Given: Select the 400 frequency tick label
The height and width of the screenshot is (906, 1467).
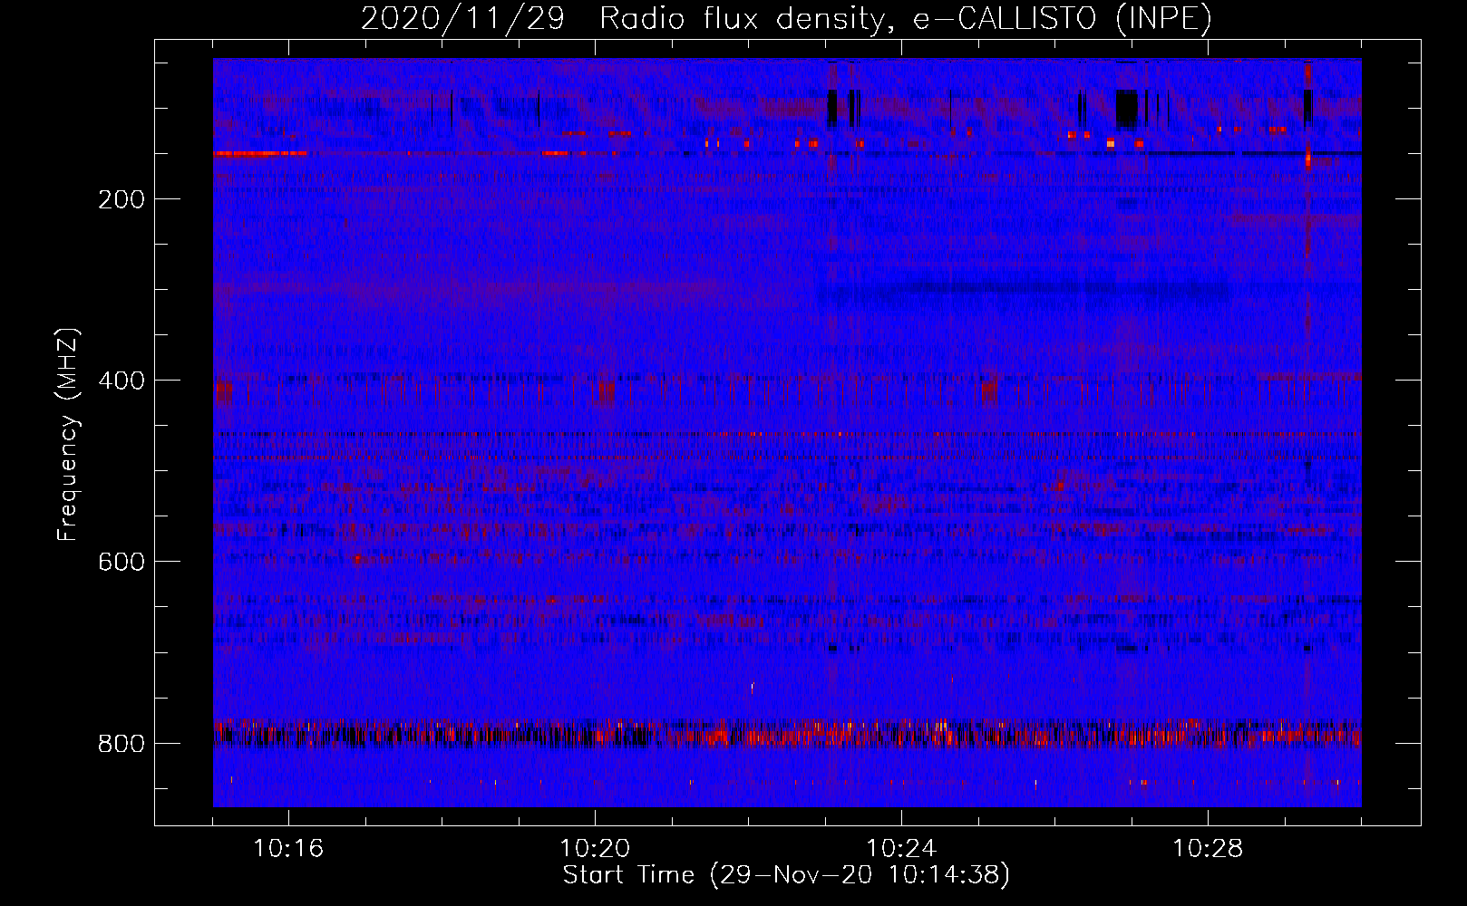Looking at the screenshot, I should (121, 381).
